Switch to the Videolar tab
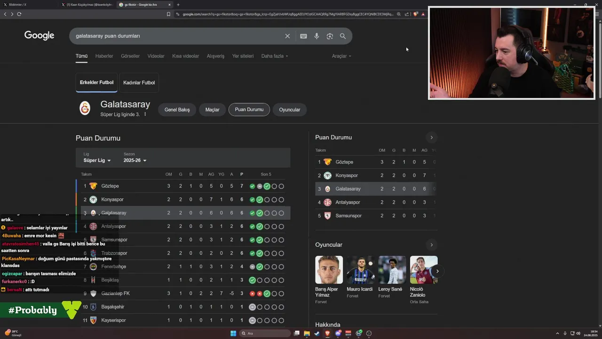The width and height of the screenshot is (602, 339). 156,56
